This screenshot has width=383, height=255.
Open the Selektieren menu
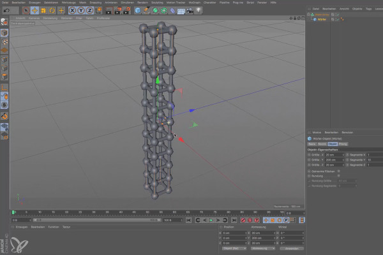coord(51,3)
